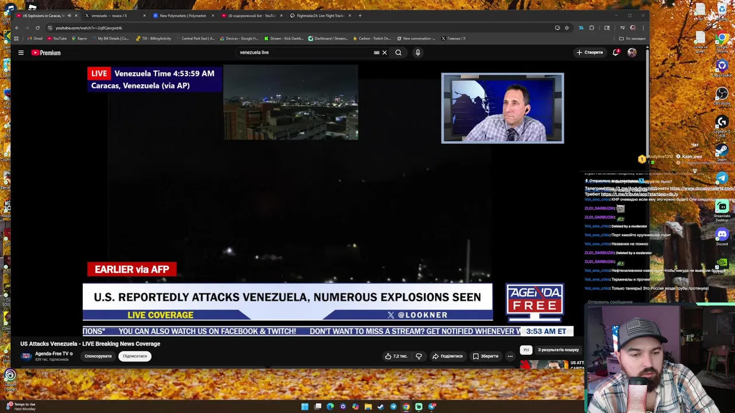This screenshot has height=413, width=735.
Task: Open YouTube notifications bell
Action: tap(616, 53)
